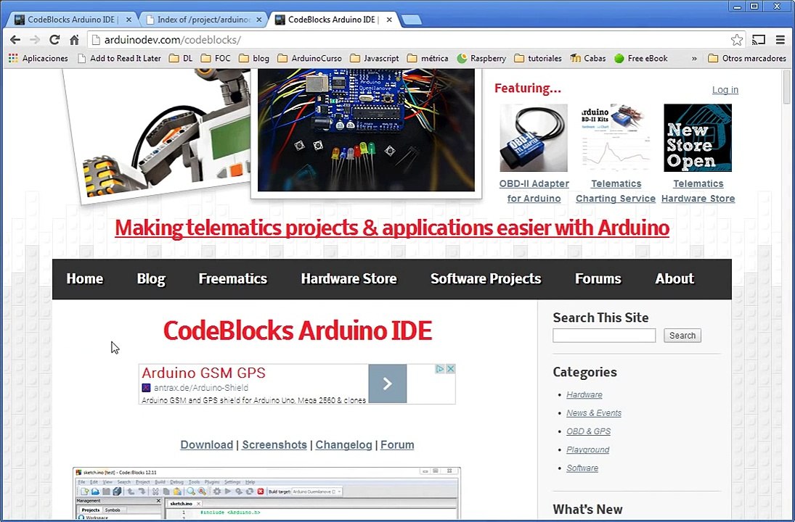Click the Search This Site text field
The image size is (795, 522).
coord(604,336)
